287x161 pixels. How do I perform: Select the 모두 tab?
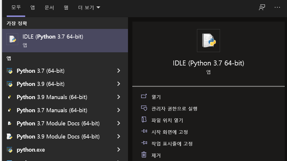(x=16, y=7)
